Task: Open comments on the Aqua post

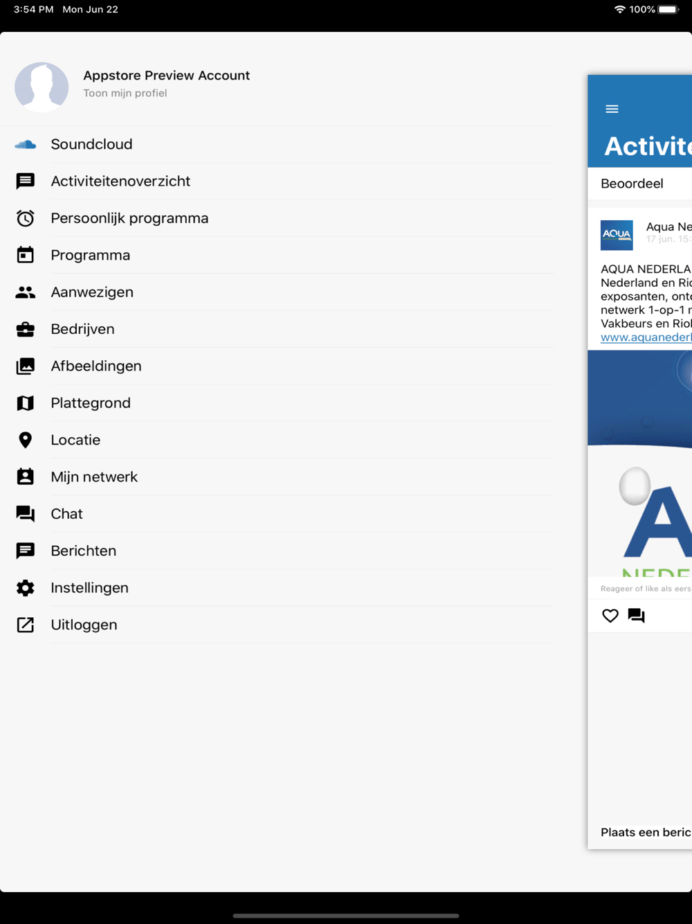Action: coord(637,616)
